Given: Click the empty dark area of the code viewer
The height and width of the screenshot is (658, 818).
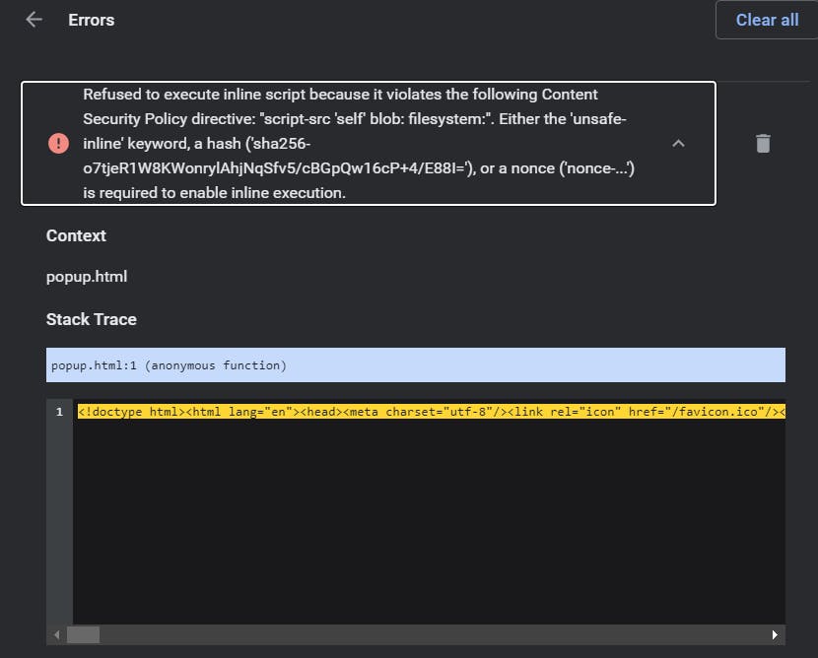Looking at the screenshot, I should [x=429, y=521].
